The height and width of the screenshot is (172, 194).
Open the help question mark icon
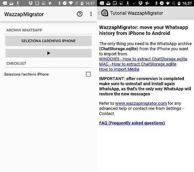[x=80, y=14]
